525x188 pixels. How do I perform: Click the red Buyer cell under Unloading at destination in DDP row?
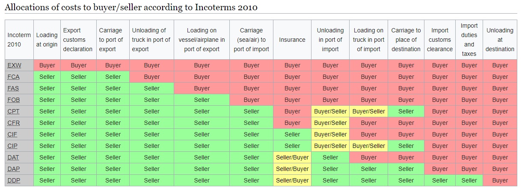click(x=500, y=181)
